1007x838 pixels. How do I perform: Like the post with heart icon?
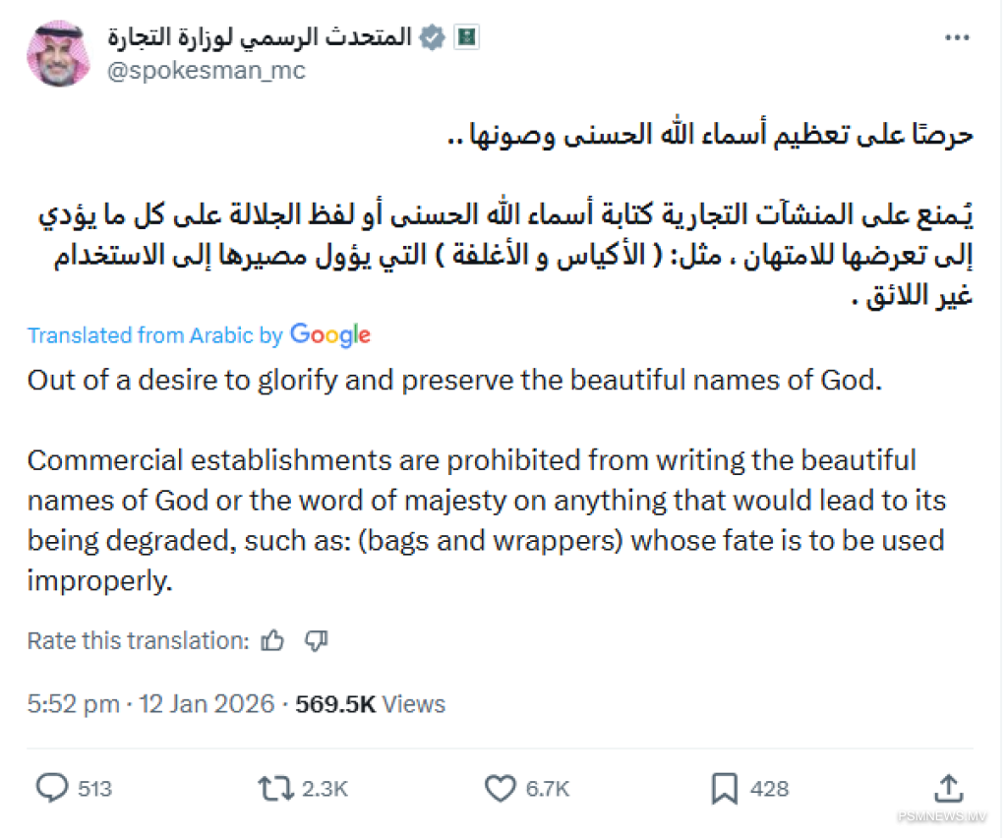tap(501, 788)
